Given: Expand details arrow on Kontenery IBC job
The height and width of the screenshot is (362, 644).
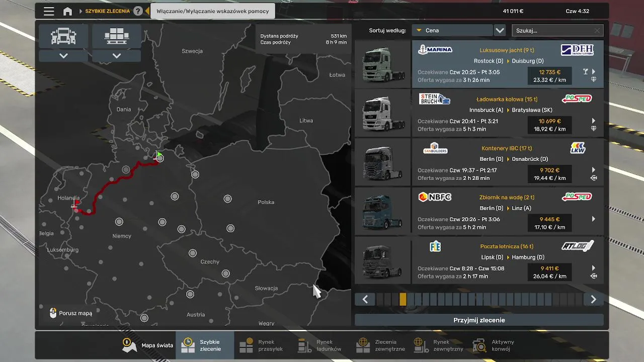Looking at the screenshot, I should pyautogui.click(x=594, y=170).
